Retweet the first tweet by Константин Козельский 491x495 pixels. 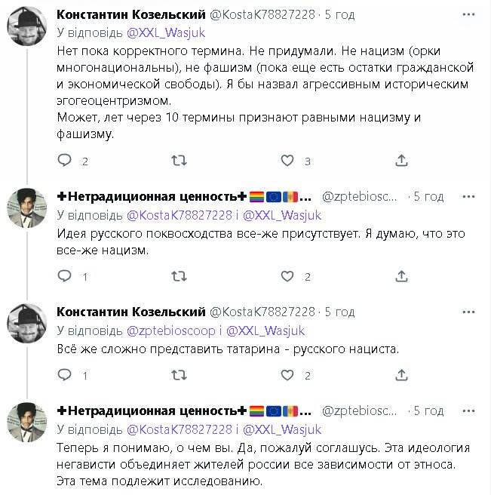pyautogui.click(x=180, y=160)
